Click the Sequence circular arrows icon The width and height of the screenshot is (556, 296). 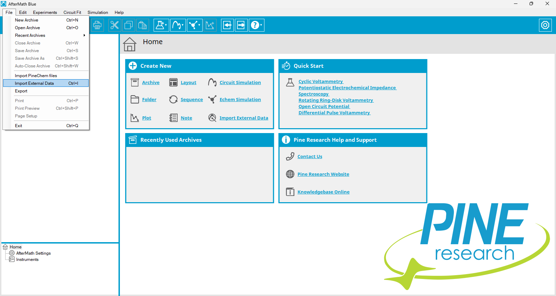(173, 99)
